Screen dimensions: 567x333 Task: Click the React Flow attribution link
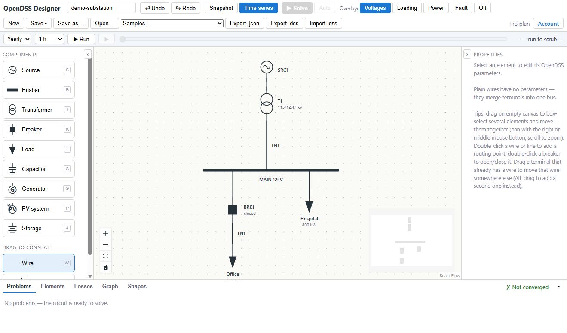(x=450, y=276)
